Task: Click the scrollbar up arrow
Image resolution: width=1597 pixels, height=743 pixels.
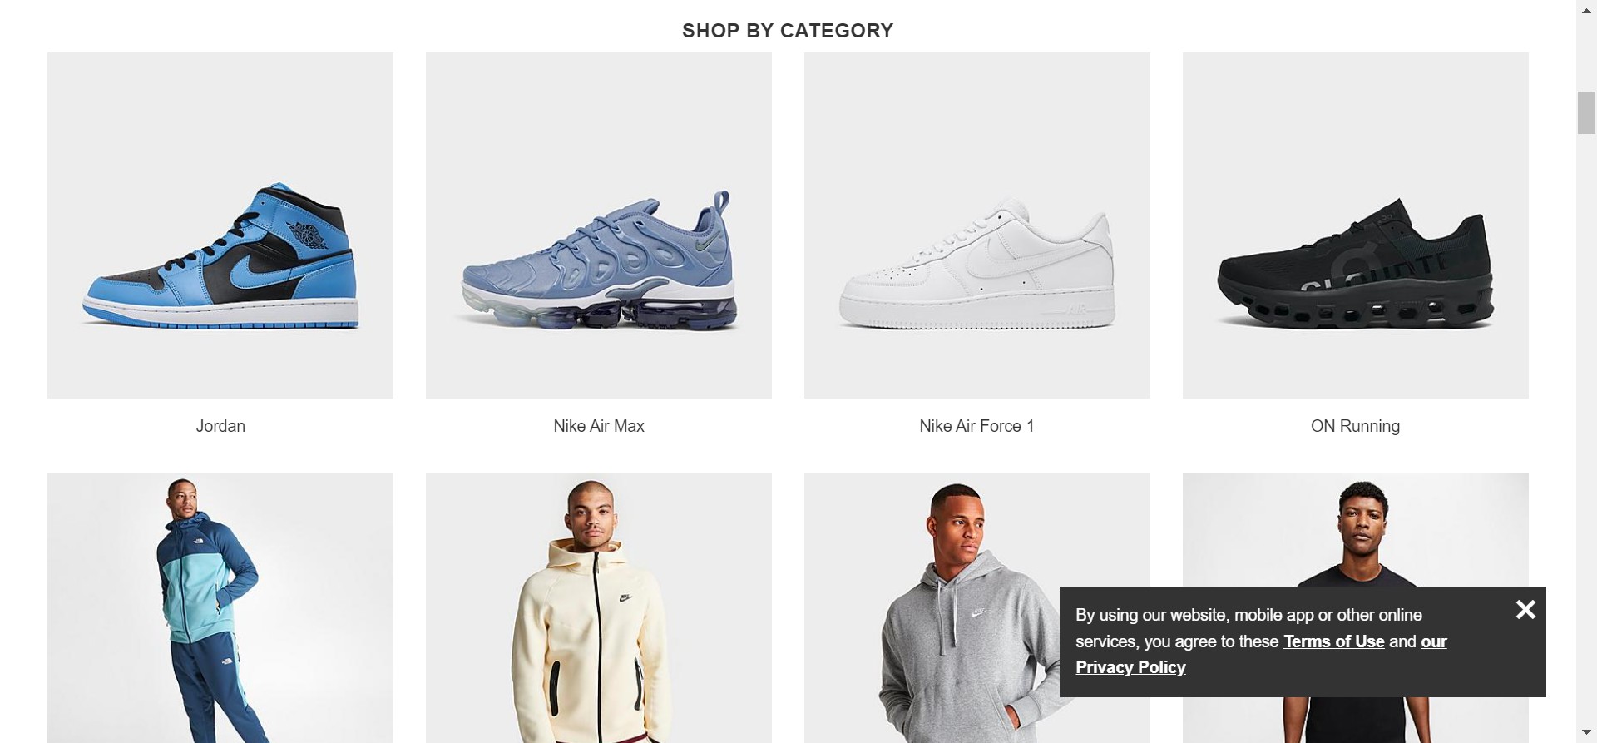Action: [x=1586, y=10]
